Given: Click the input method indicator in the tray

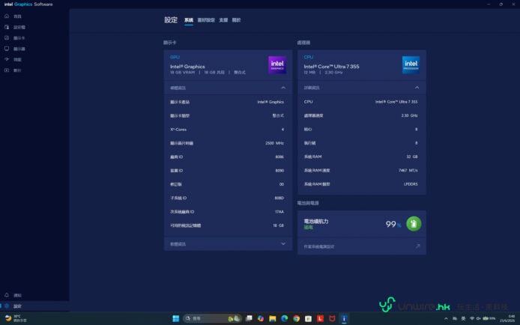Looking at the screenshot, I should click(x=463, y=318).
